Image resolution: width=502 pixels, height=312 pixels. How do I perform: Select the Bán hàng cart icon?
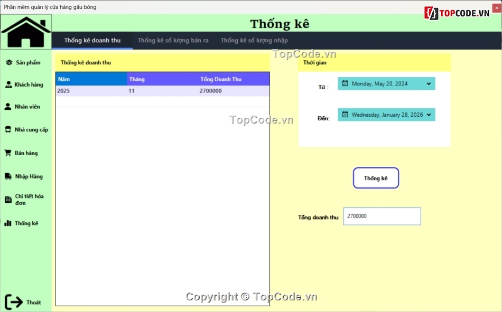point(9,153)
